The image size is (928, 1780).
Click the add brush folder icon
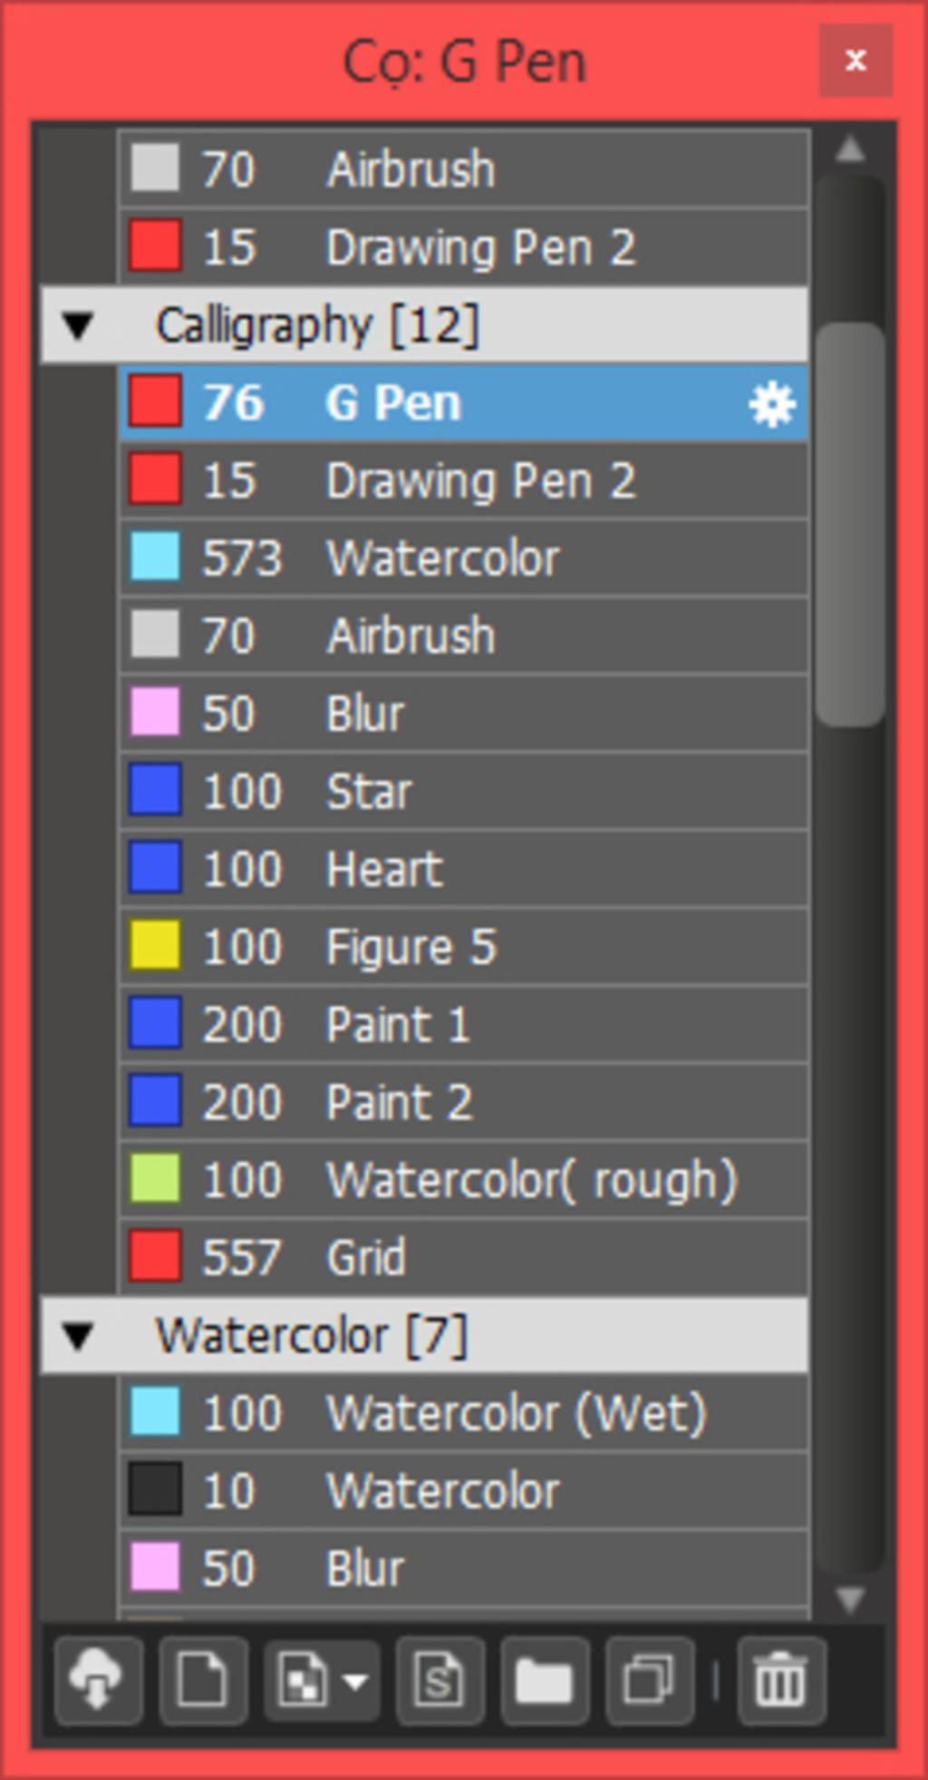tap(545, 1681)
